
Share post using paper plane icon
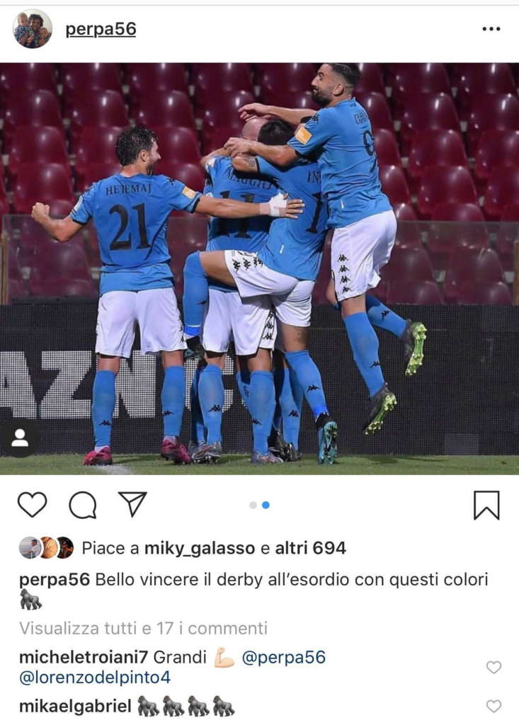click(132, 503)
